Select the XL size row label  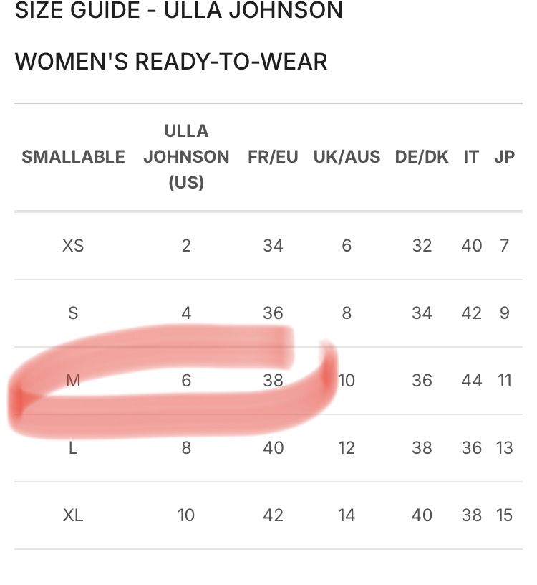(x=73, y=515)
